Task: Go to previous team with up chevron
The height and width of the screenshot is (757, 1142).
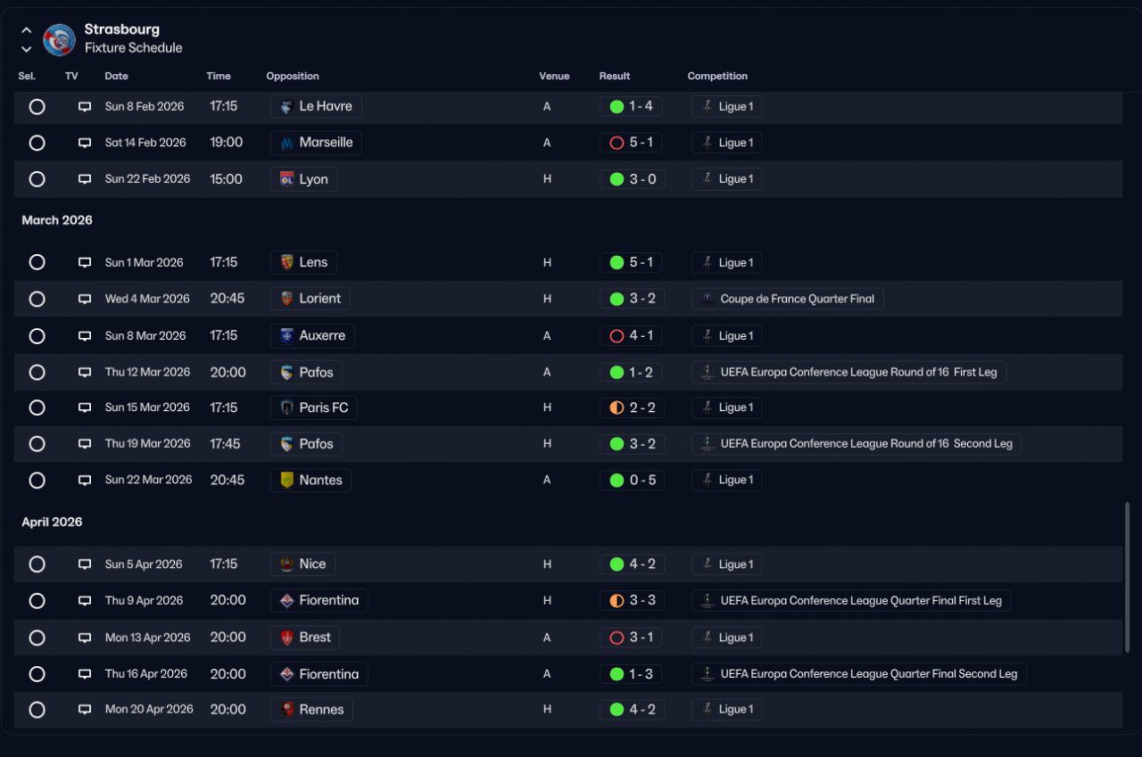Action: click(x=27, y=30)
